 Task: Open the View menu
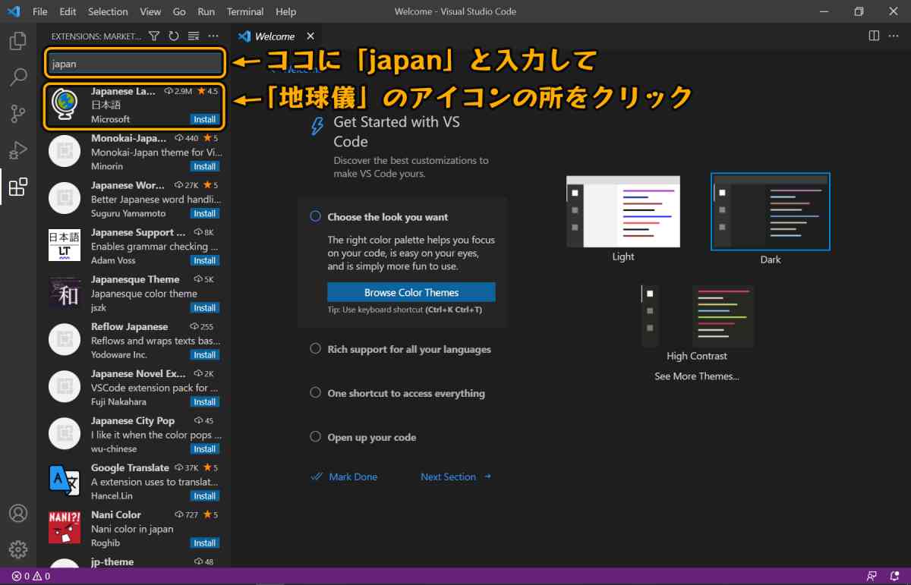tap(150, 11)
